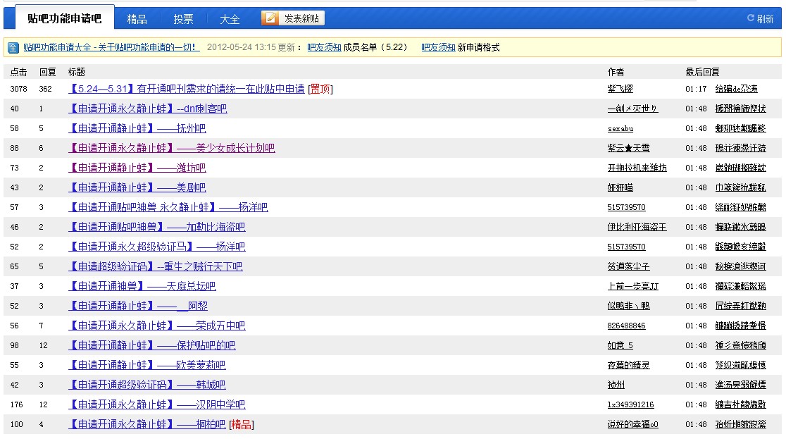Image resolution: width=786 pixels, height=439 pixels.
Task: Open the 抚州吧 application thread
Action: pyautogui.click(x=137, y=128)
